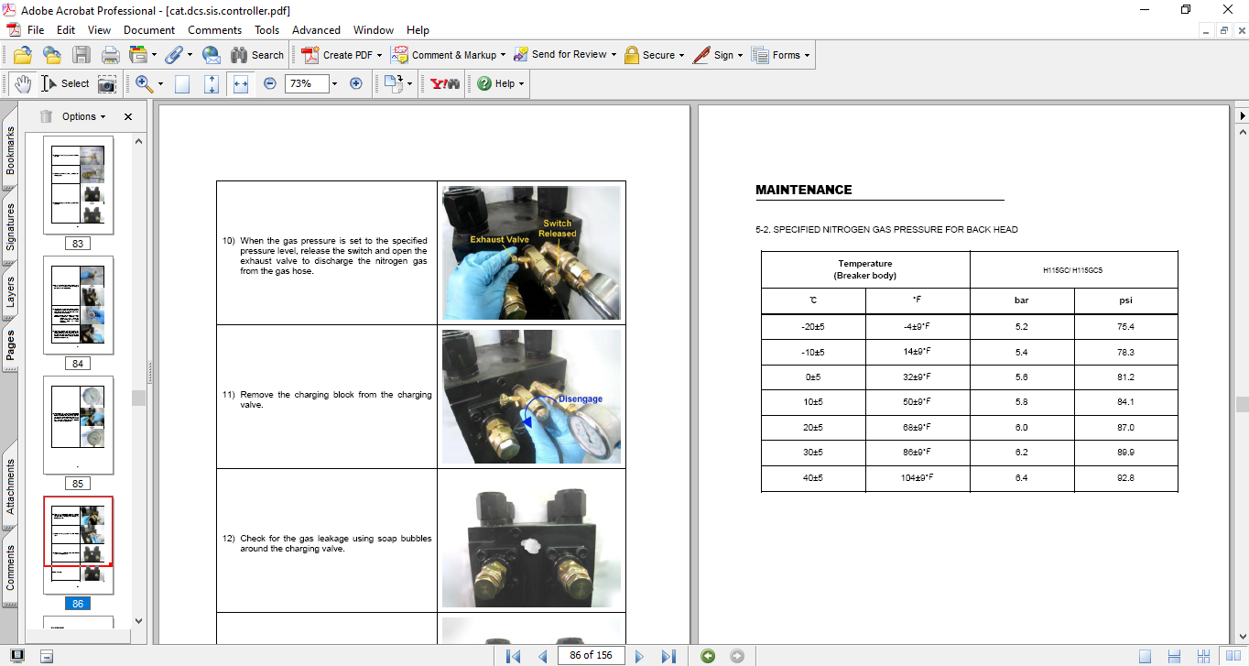Click the Open file folder icon

23,55
